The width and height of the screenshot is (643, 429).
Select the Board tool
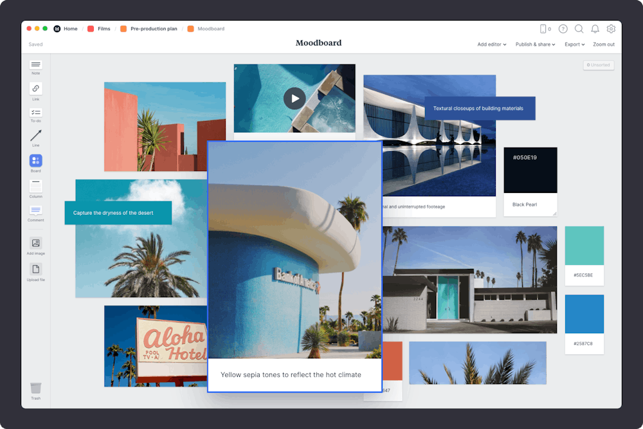pos(35,161)
